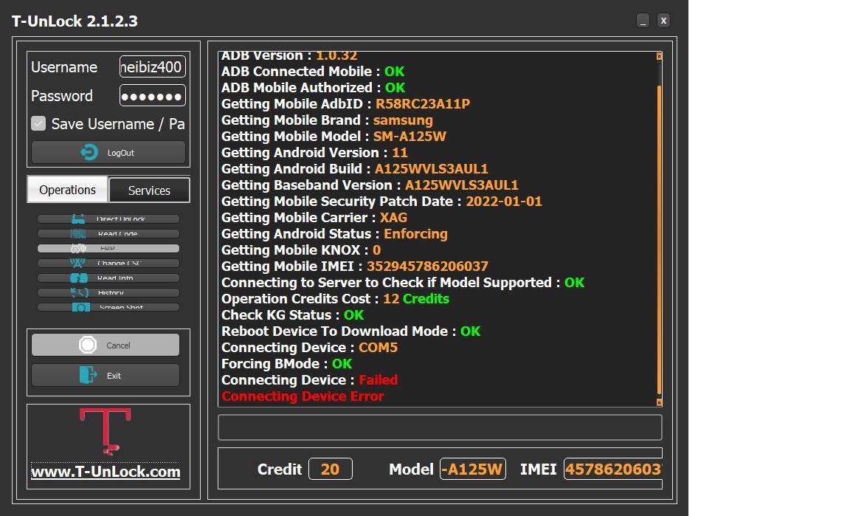
Task: Run the Read Info operation
Action: (108, 278)
